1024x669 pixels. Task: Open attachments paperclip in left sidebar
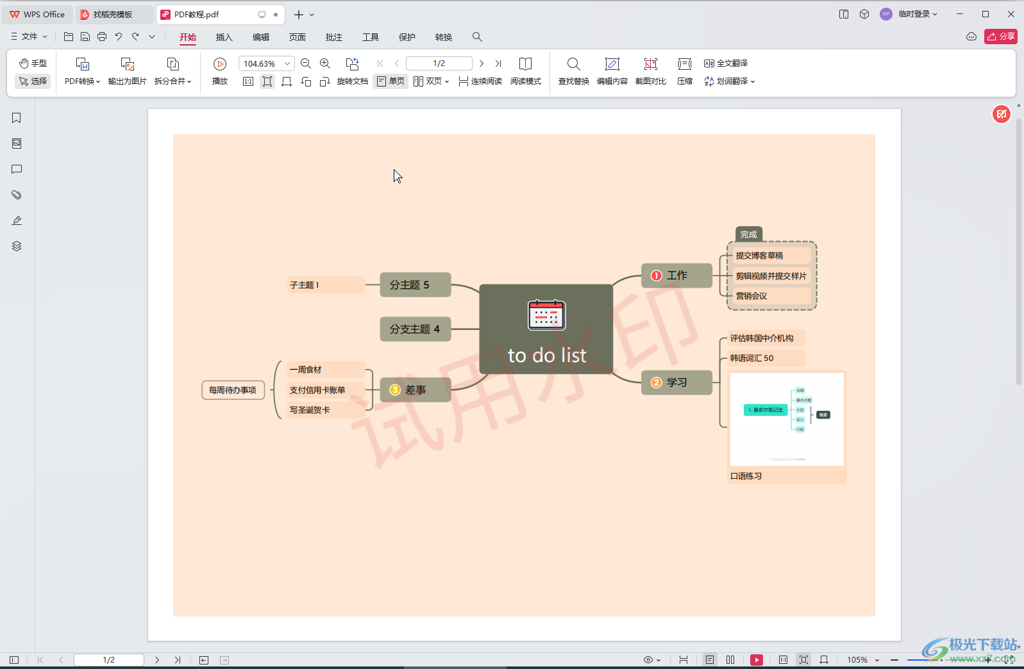pos(17,195)
